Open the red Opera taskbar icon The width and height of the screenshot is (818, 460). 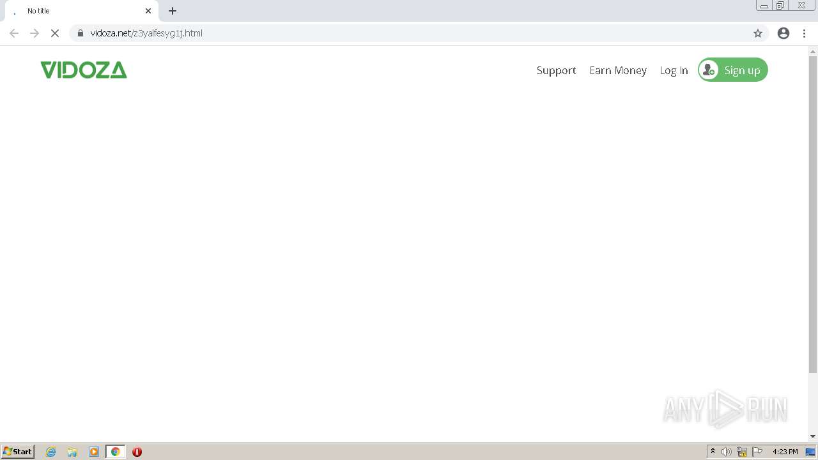[x=137, y=452]
